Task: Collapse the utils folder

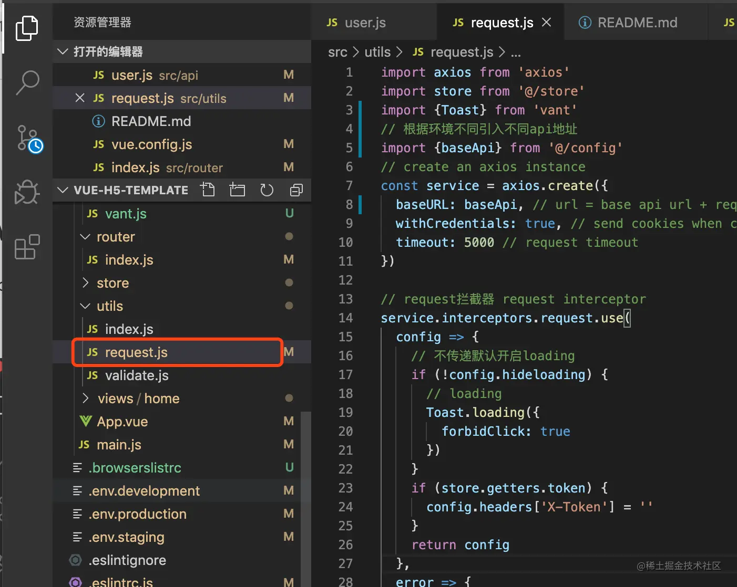Action: [x=86, y=306]
